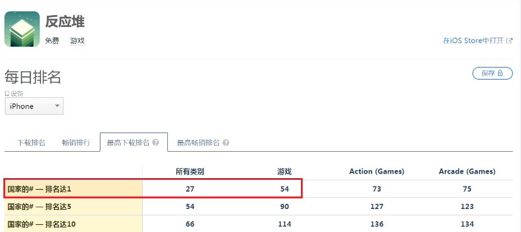Viewport: 521px width, 232px height.
Task: Click the lock icon in 保存 button
Action: (x=500, y=73)
